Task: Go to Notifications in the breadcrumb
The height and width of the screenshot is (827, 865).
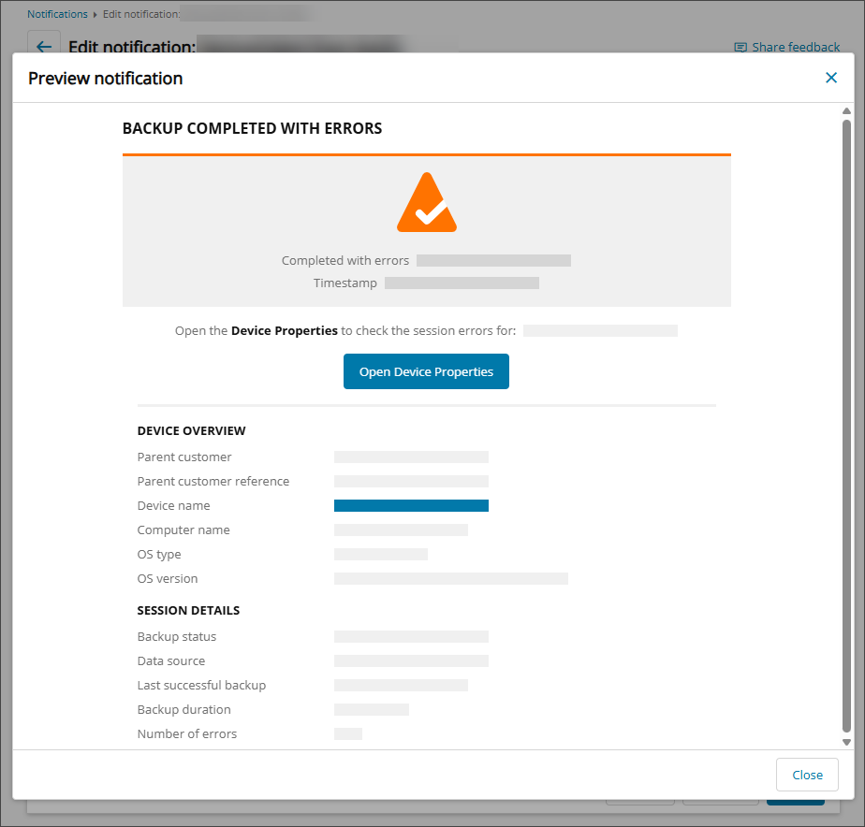Action: [57, 14]
